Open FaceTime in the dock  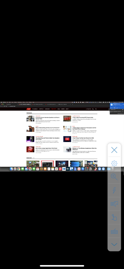(x=34, y=169)
